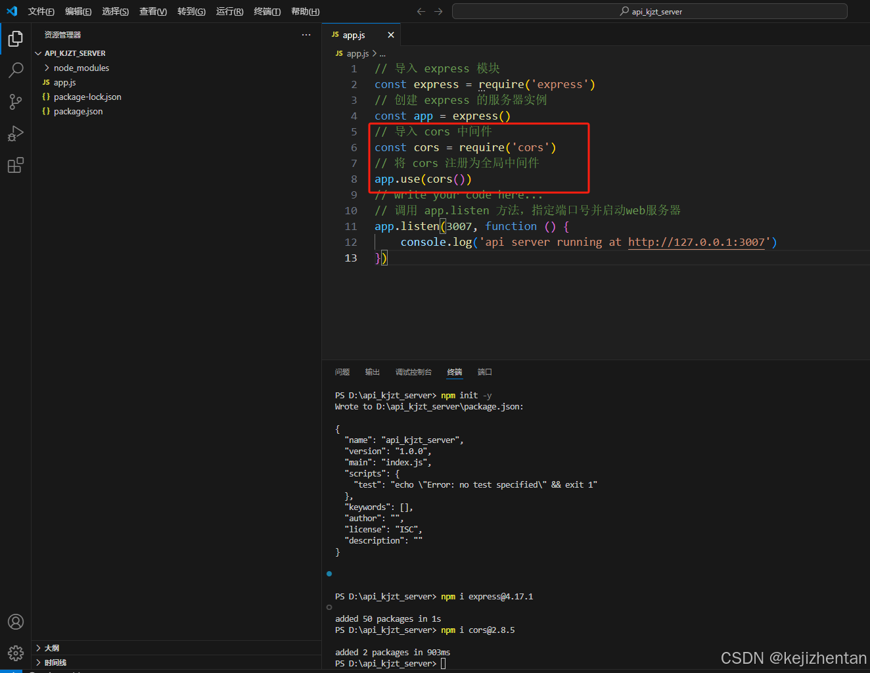870x673 pixels.
Task: Switch to the 端口 ports panel tab
Action: tap(485, 372)
